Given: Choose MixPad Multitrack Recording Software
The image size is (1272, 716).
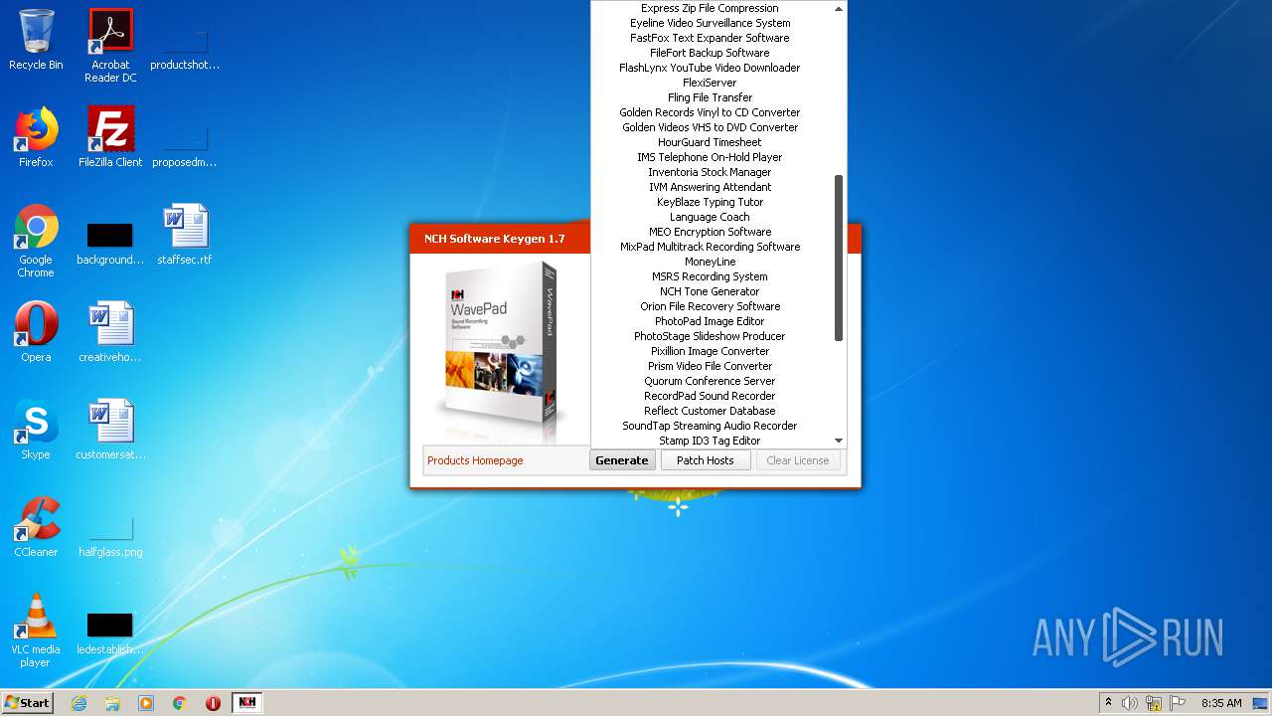Looking at the screenshot, I should (710, 247).
